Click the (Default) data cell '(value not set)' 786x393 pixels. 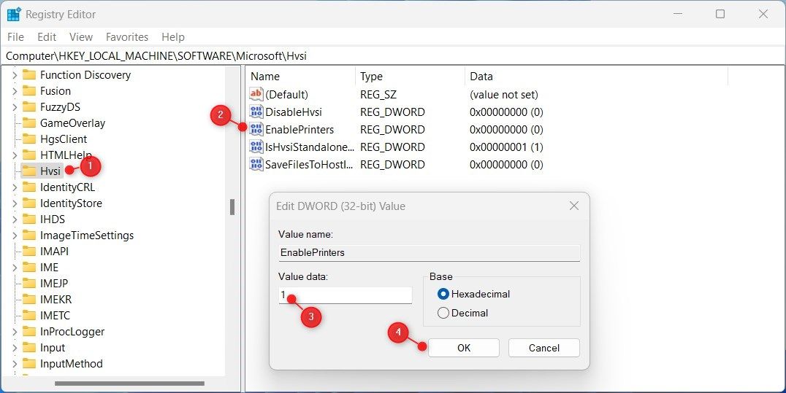pos(504,95)
